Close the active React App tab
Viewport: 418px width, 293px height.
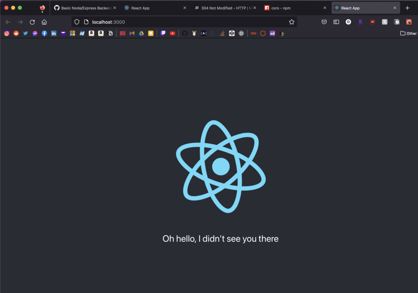click(395, 8)
